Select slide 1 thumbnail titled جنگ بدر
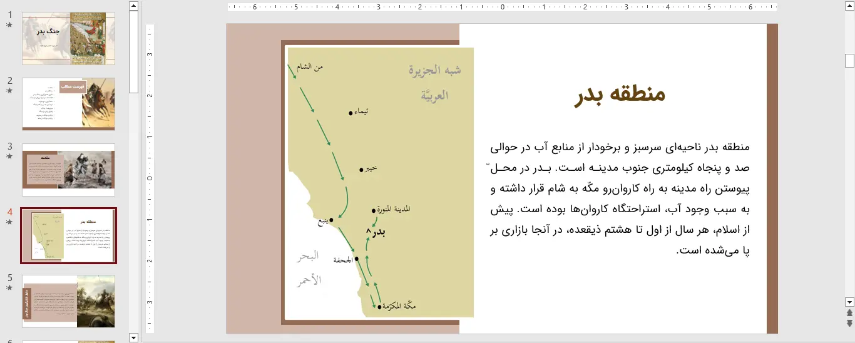 click(69, 38)
